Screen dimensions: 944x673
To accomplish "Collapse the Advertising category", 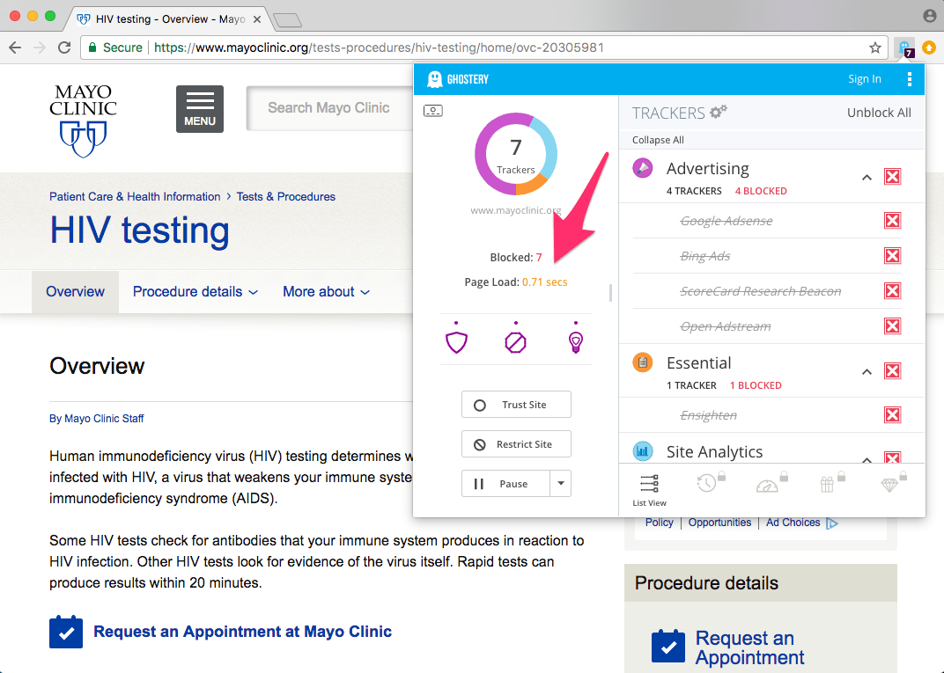I will click(x=867, y=178).
